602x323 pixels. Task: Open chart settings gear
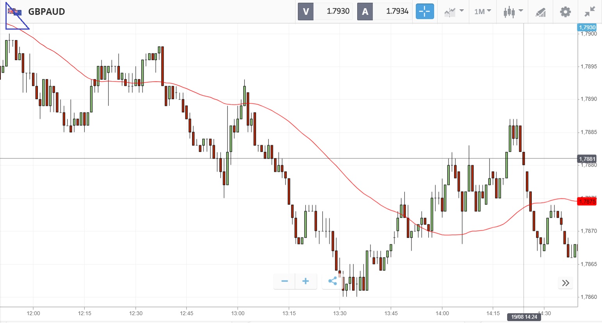pos(565,12)
